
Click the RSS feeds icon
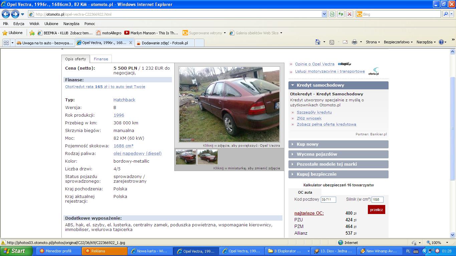[x=331, y=42]
